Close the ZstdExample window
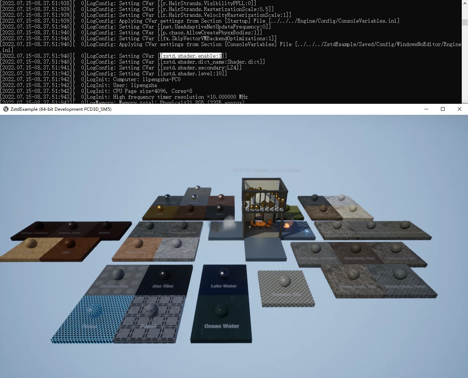 coord(460,109)
